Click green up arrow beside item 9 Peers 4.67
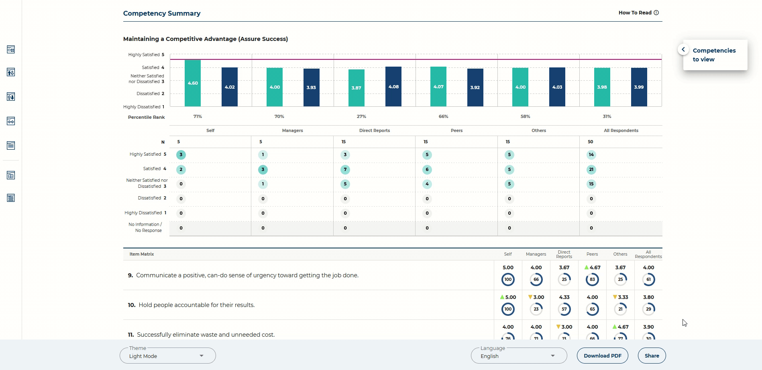This screenshot has width=762, height=370. [x=587, y=267]
